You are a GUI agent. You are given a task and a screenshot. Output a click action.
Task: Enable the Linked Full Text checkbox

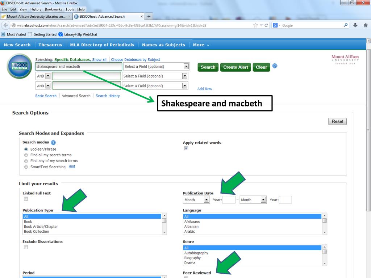pyautogui.click(x=26, y=199)
